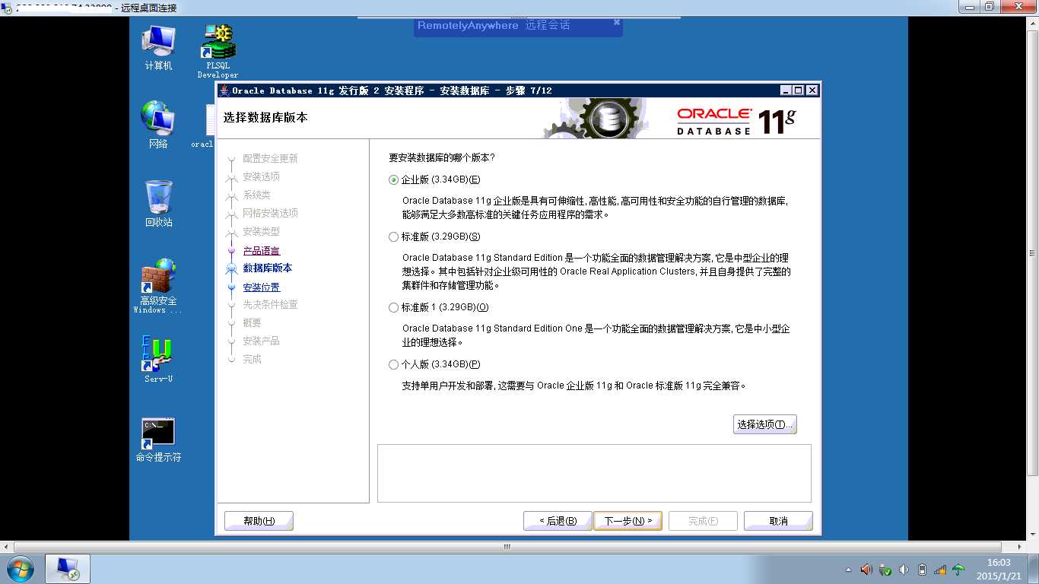Jump to the 安装位置 wizard step
Screen dimensions: 1039x584
[261, 287]
